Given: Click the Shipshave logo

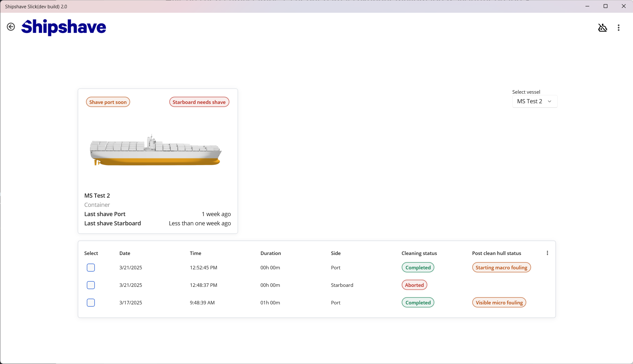Looking at the screenshot, I should (x=64, y=27).
